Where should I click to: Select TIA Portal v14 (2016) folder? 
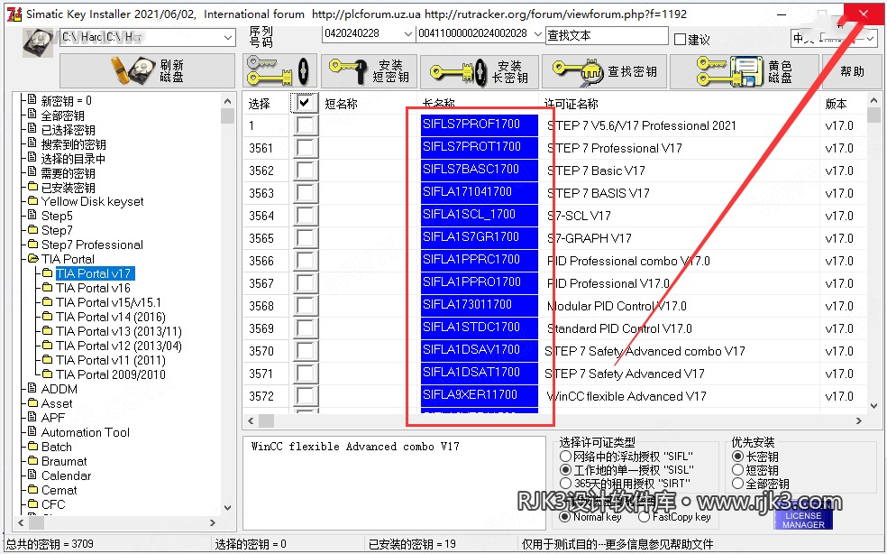(111, 317)
